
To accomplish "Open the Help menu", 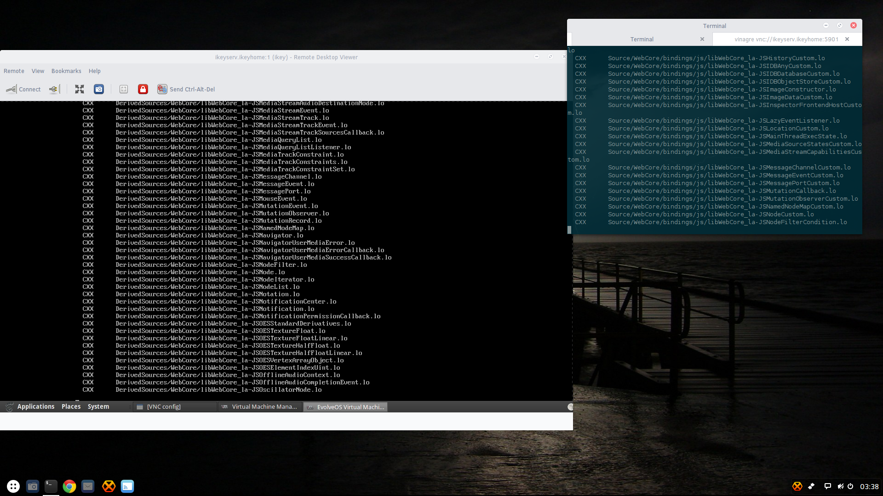I will (94, 71).
